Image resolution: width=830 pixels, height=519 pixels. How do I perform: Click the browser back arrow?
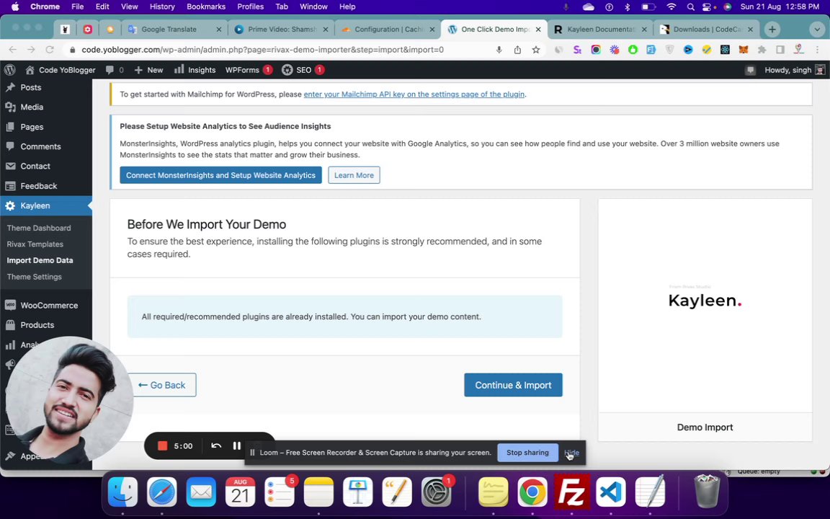(13, 50)
